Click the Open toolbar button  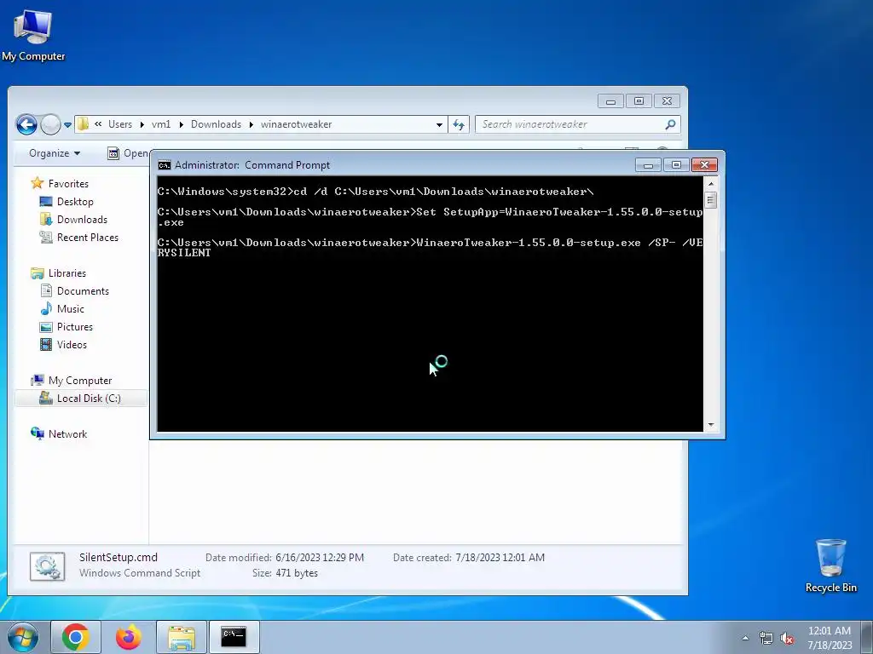tap(128, 153)
